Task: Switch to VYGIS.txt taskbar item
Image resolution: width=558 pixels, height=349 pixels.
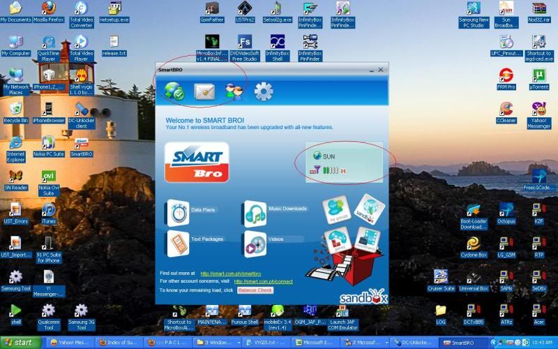Action: (267, 343)
